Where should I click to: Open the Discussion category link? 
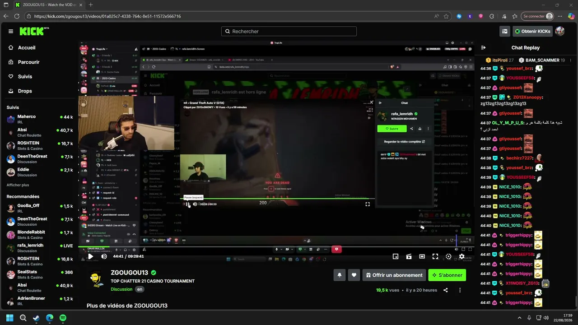tap(121, 289)
